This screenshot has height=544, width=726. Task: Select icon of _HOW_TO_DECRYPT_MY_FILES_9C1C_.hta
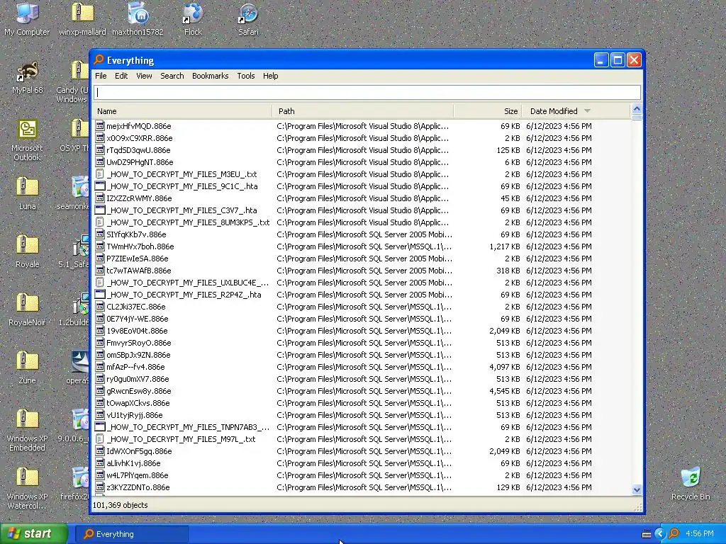click(x=100, y=186)
